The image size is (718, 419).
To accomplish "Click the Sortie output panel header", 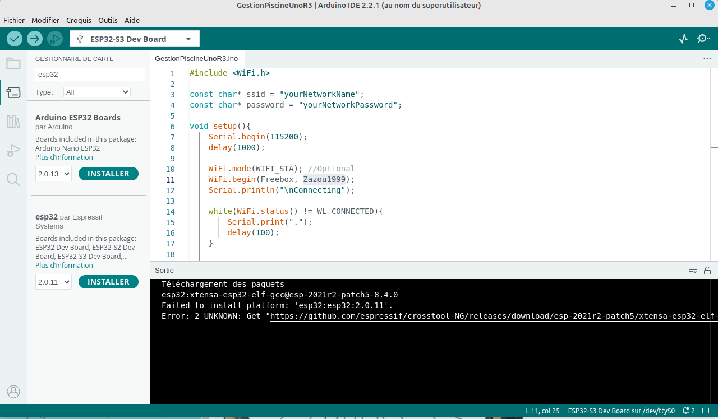I will tap(164, 271).
